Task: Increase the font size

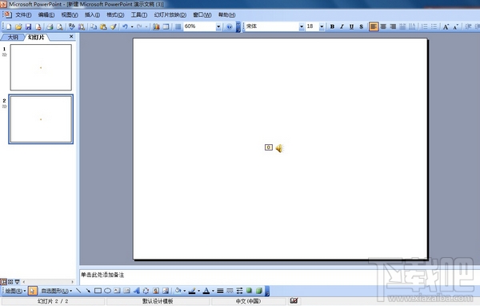Action: click(446, 26)
